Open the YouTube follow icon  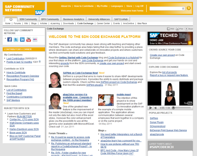(x=29, y=39)
